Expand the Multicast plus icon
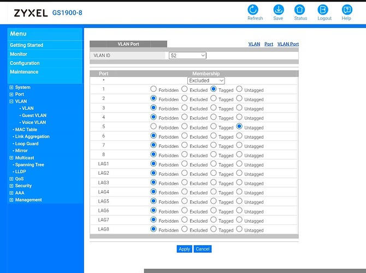 [11, 158]
